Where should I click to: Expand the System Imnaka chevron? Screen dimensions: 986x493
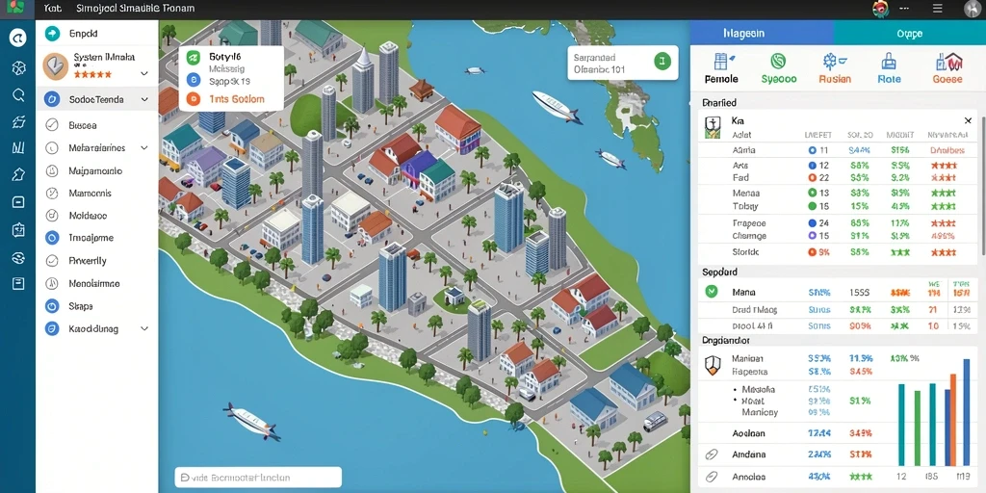coord(144,73)
